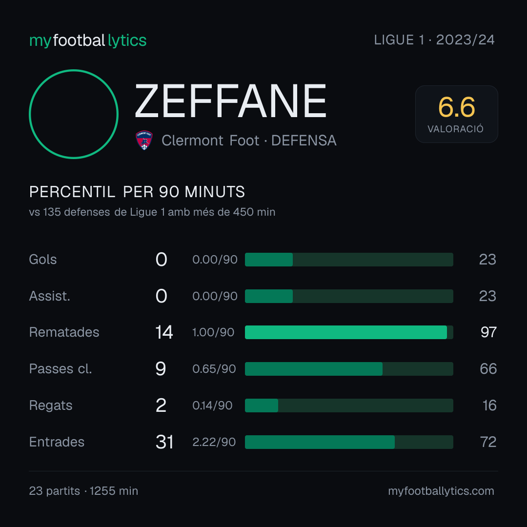Click the Regats percentile bar
Screen dimensions: 527x527
(349, 405)
